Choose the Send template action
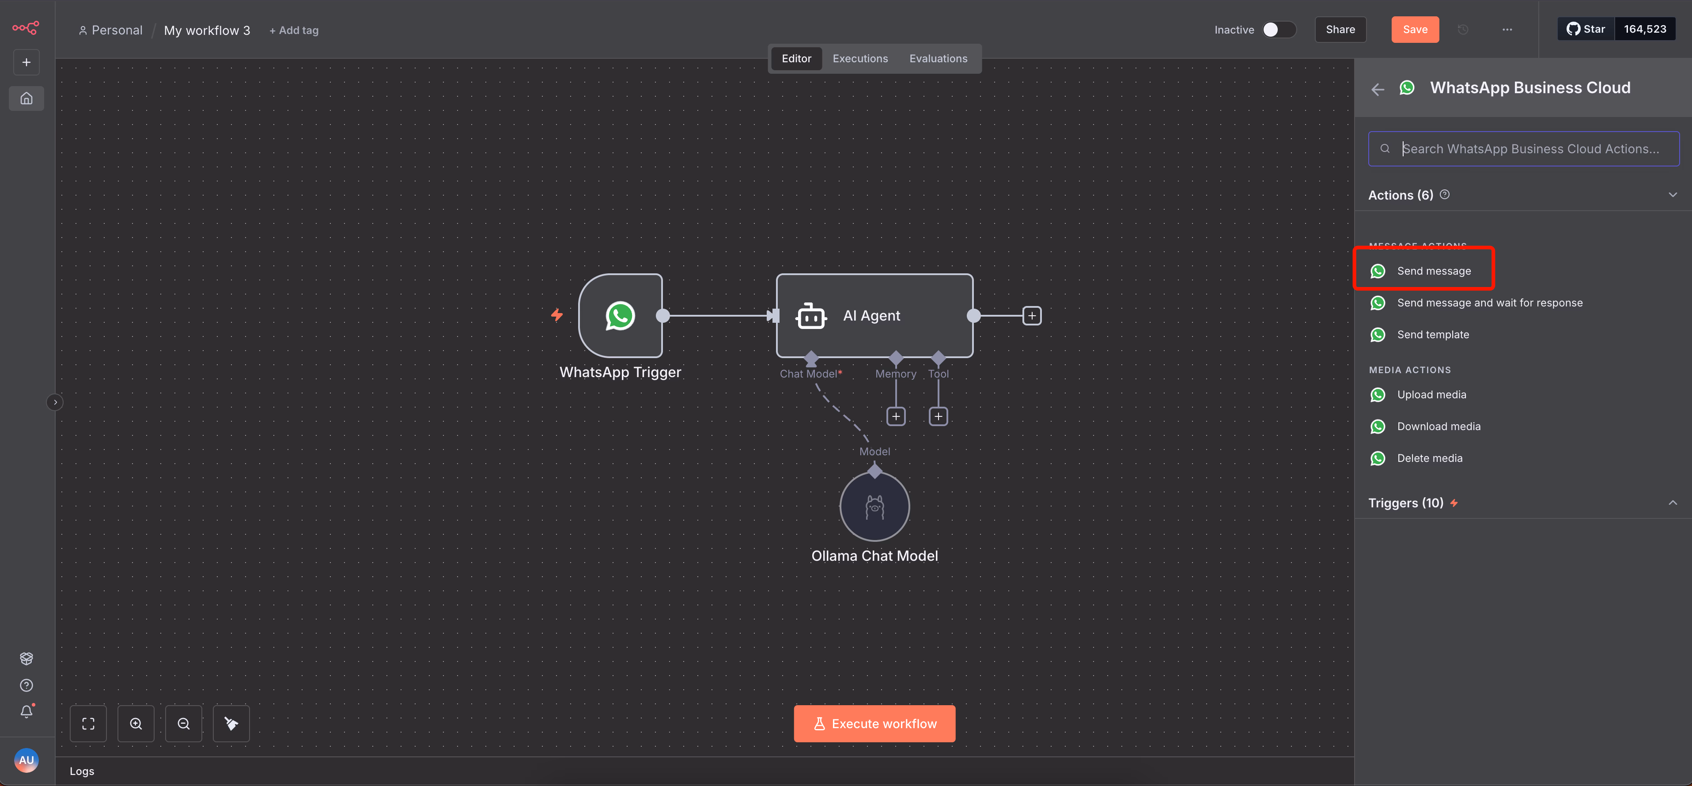 coord(1433,335)
